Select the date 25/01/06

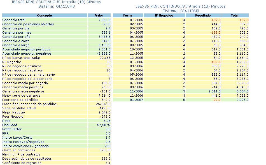pos(103,104)
